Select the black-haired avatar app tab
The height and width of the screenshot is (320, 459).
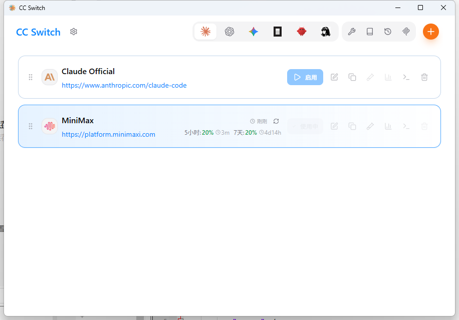coord(326,31)
